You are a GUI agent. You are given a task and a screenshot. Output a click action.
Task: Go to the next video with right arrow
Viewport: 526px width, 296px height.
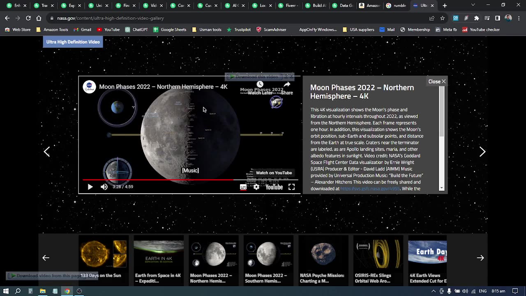482,152
